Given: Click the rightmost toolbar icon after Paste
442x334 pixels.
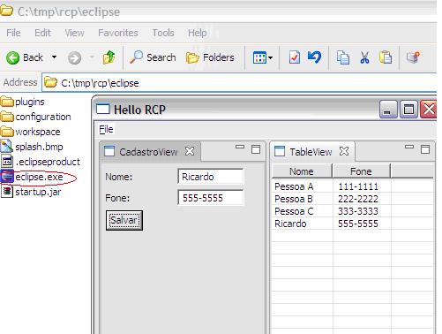Looking at the screenshot, I should tap(413, 57).
